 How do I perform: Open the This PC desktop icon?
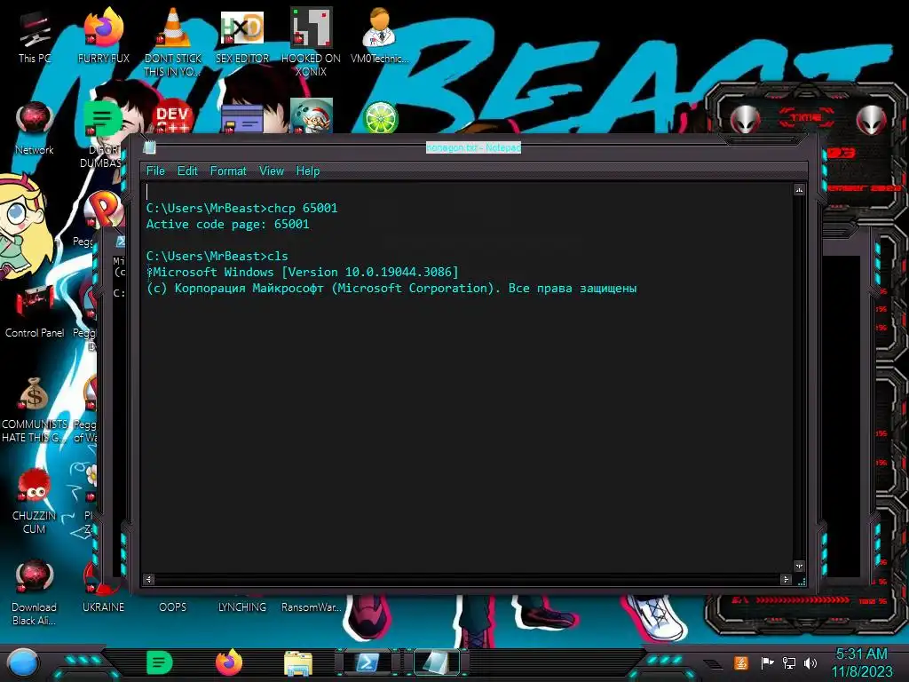(x=35, y=37)
